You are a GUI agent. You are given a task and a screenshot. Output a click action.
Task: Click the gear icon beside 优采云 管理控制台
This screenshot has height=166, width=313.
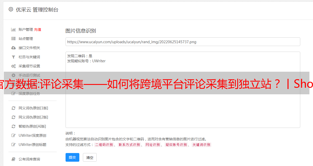pos(11,9)
